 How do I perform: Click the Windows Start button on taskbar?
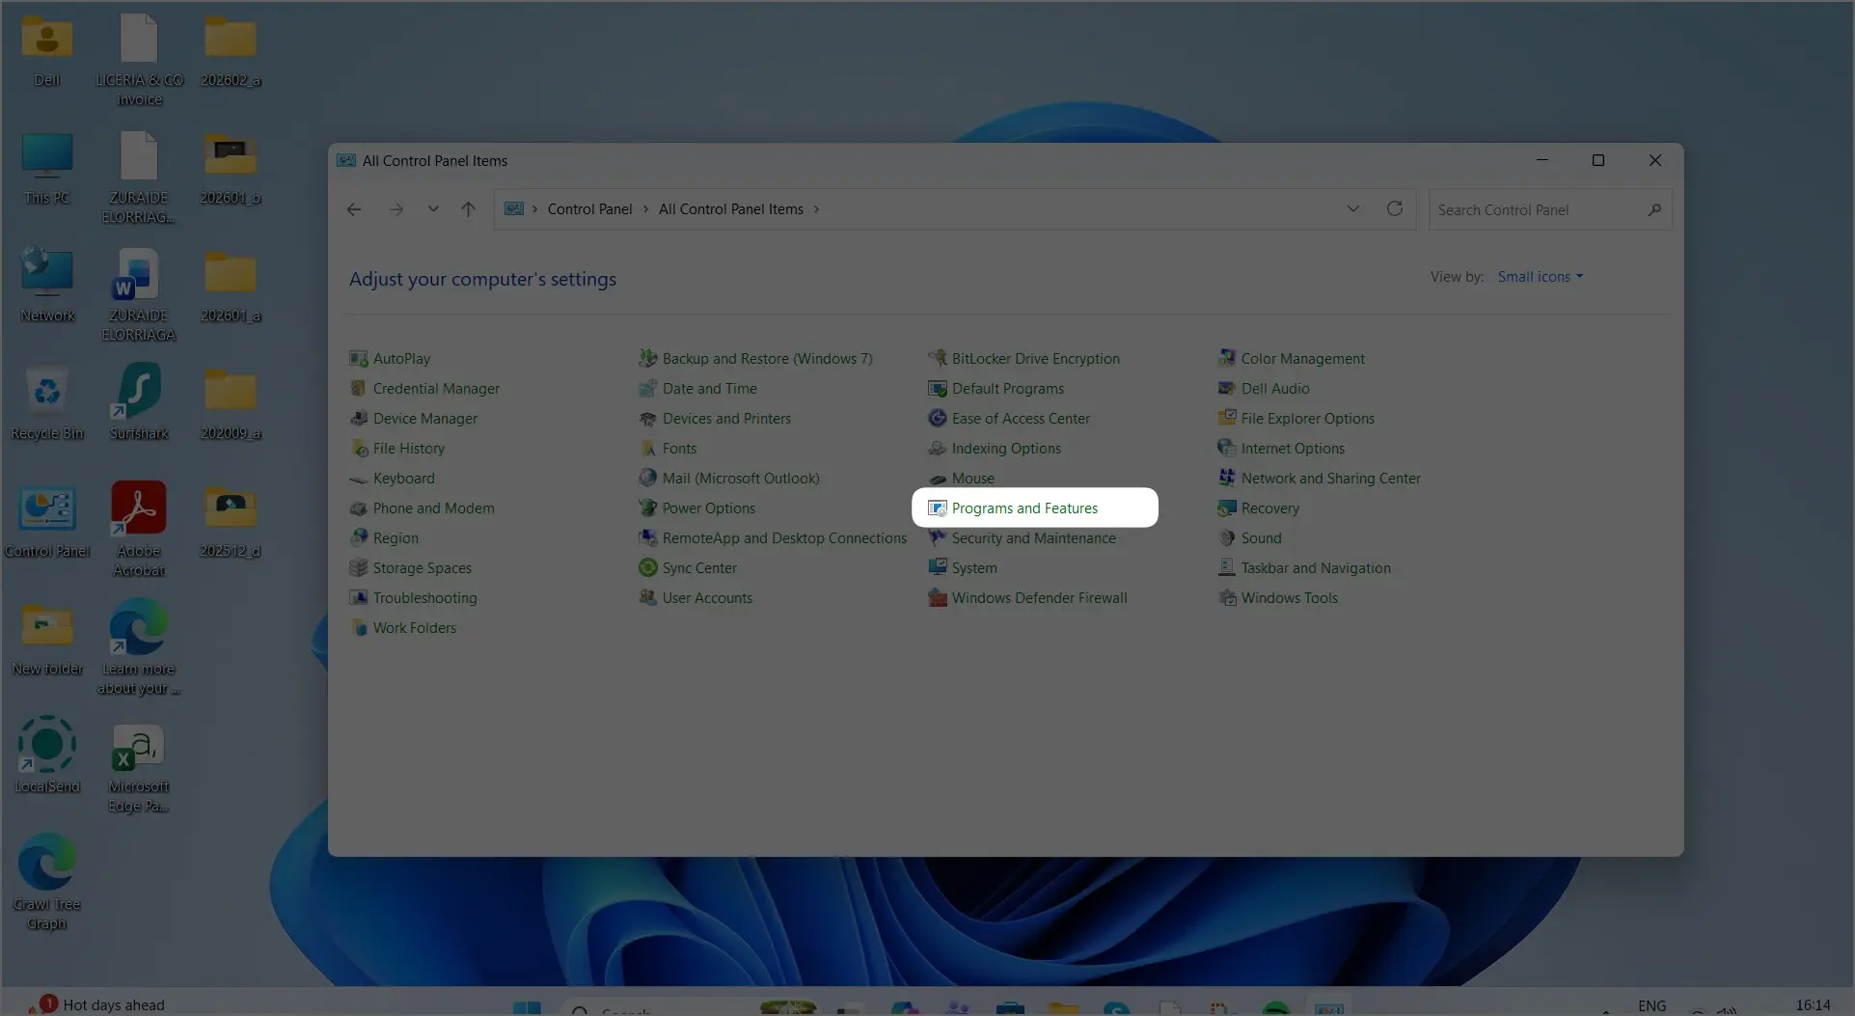click(527, 1008)
